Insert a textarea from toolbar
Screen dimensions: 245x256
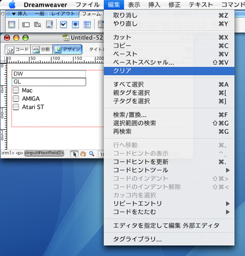point(49,25)
